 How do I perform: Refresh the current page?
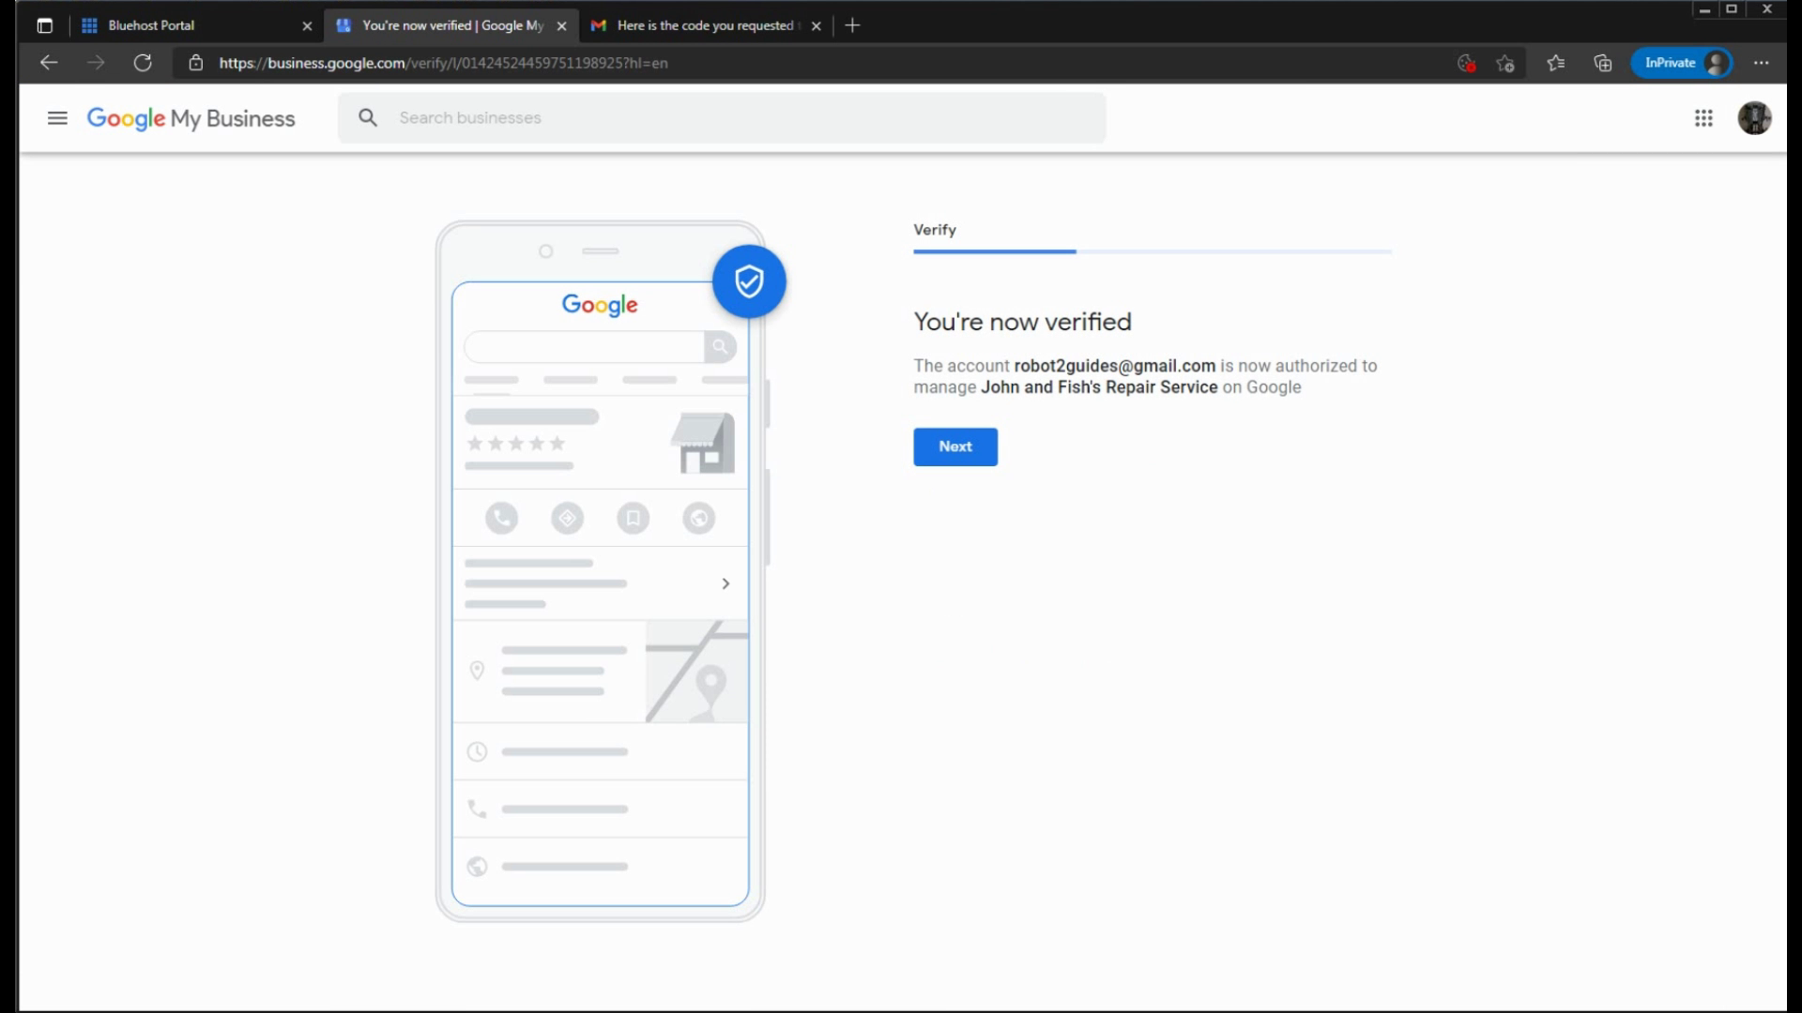tap(143, 63)
